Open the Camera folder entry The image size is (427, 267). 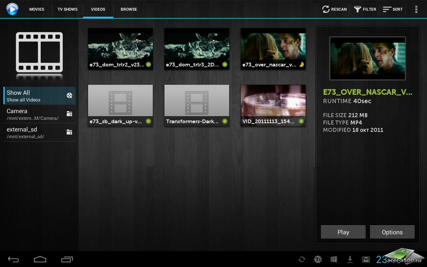coord(39,114)
